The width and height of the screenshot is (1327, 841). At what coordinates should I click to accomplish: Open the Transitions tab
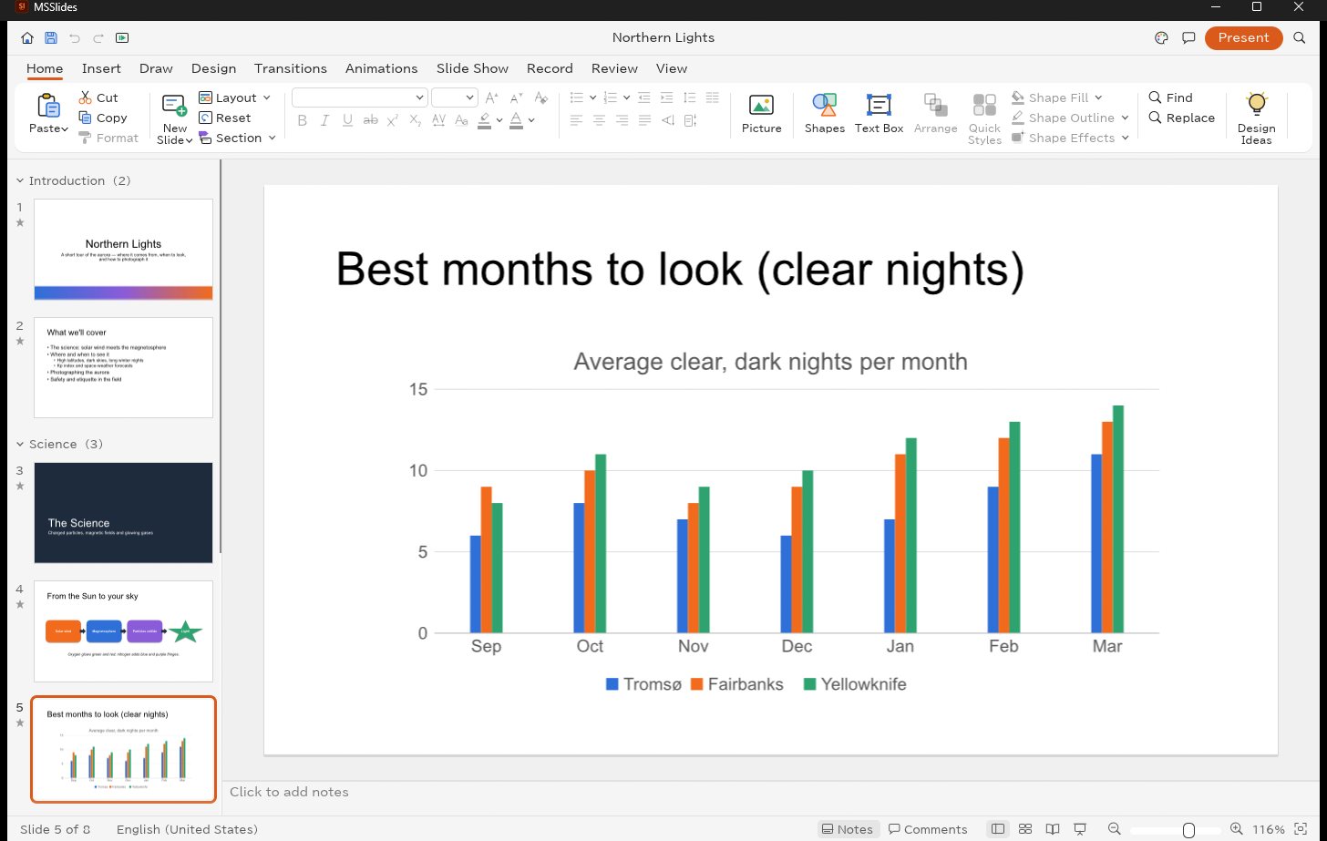coord(291,68)
